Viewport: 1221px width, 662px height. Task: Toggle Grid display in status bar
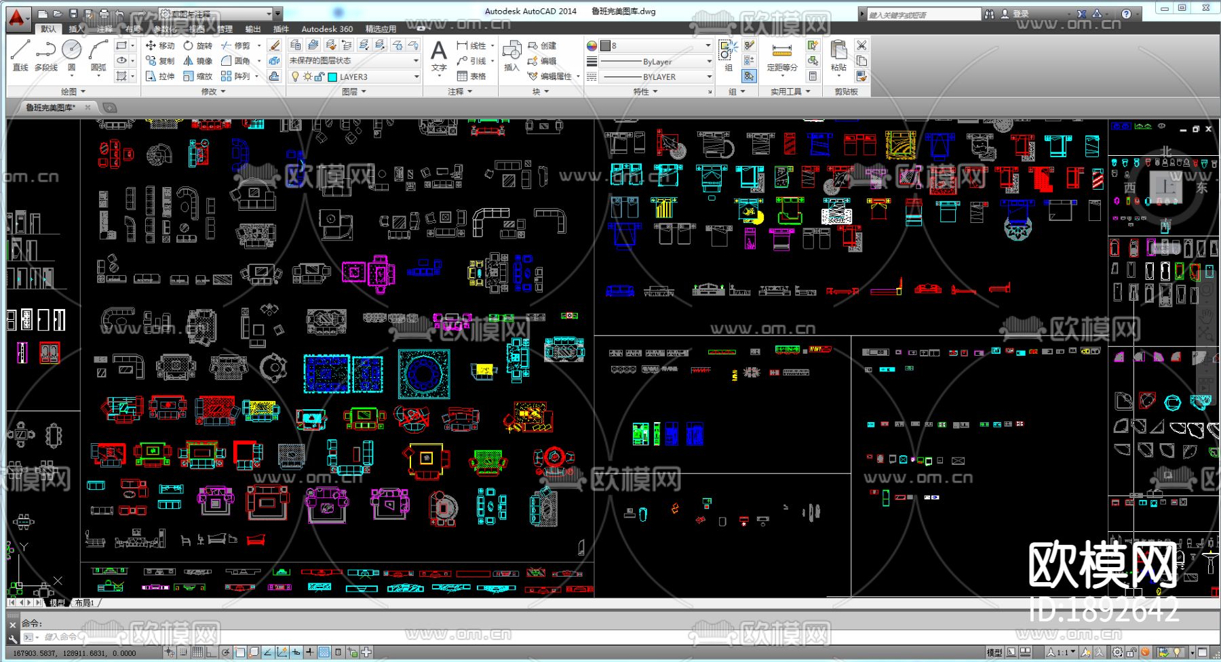point(197,653)
